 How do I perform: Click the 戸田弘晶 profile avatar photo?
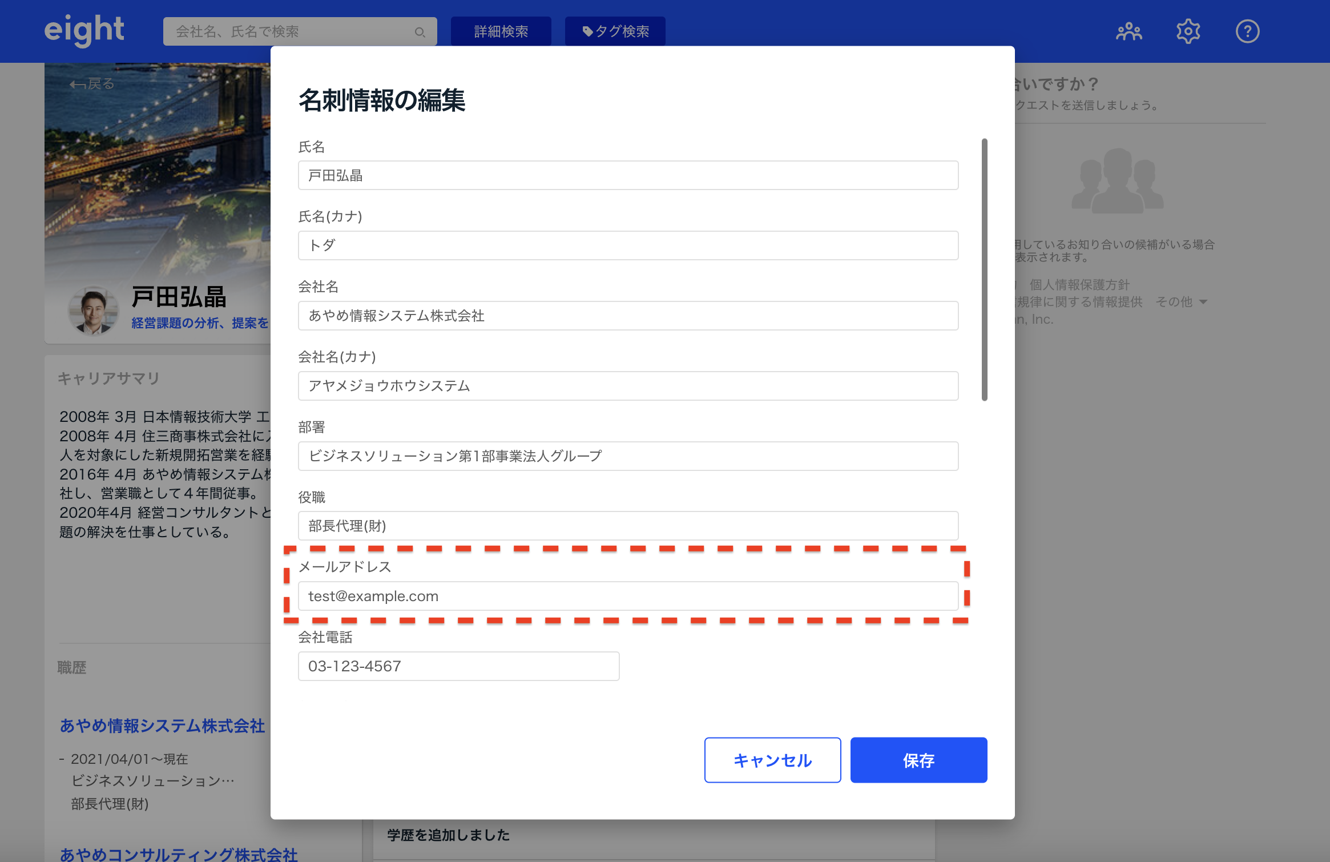[x=93, y=310]
